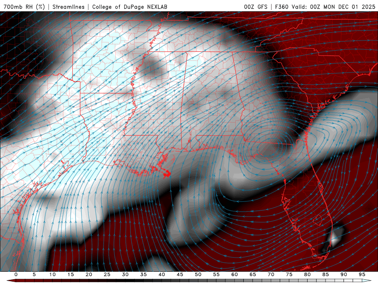Click the colorbar value "60"

point(234,275)
